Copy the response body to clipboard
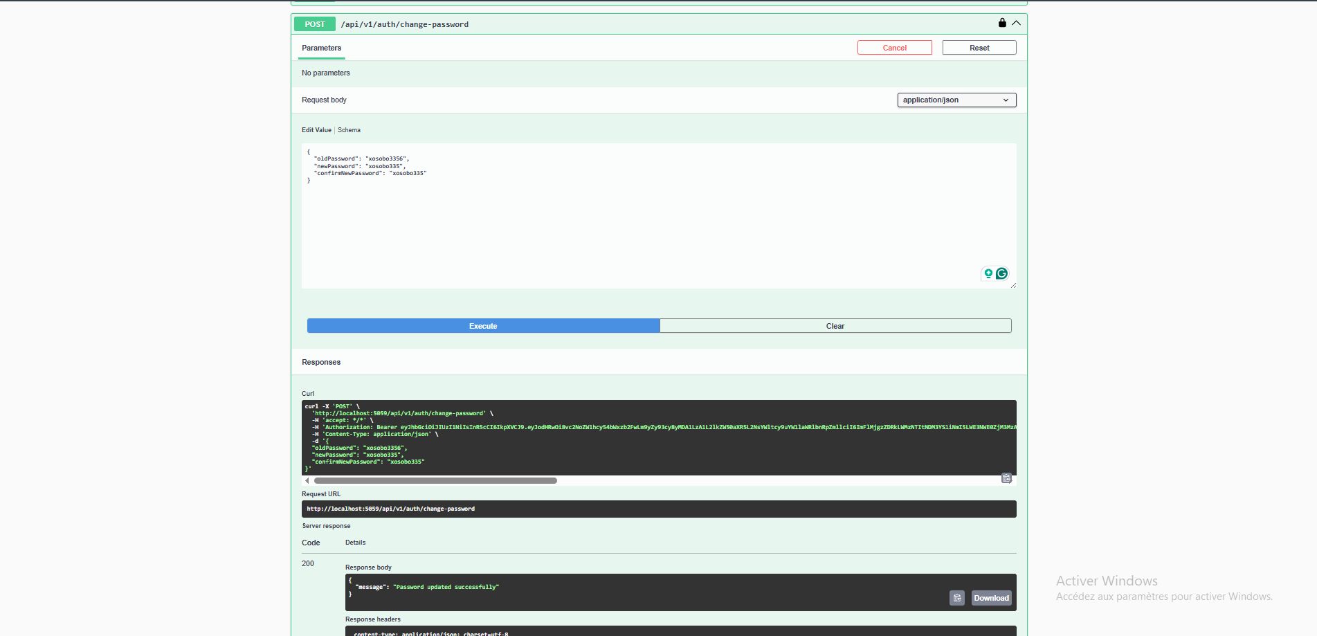 tap(956, 598)
